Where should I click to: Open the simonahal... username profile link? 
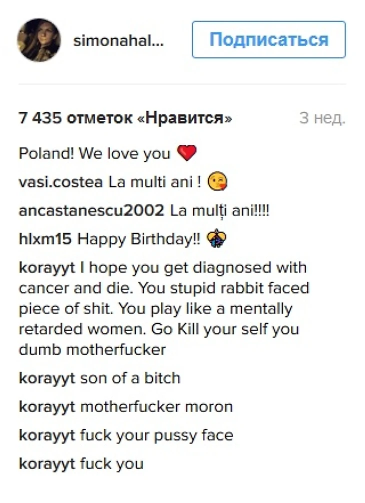pyautogui.click(x=118, y=40)
